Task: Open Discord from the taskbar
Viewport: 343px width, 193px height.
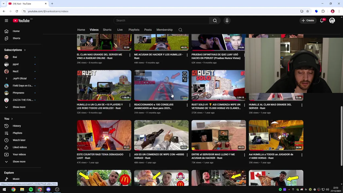Action: pyautogui.click(x=48, y=190)
